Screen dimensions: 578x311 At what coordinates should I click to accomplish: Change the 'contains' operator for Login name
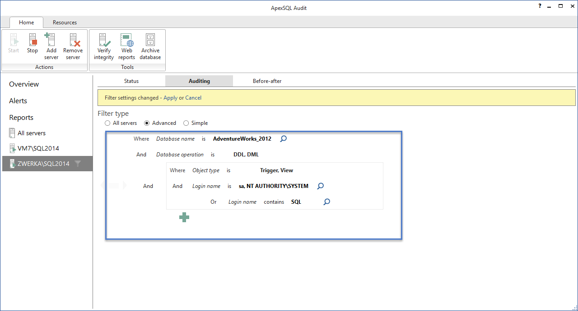click(274, 202)
